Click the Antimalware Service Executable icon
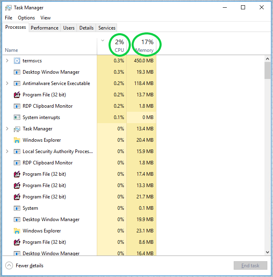The height and width of the screenshot is (277, 273). pyautogui.click(x=17, y=83)
